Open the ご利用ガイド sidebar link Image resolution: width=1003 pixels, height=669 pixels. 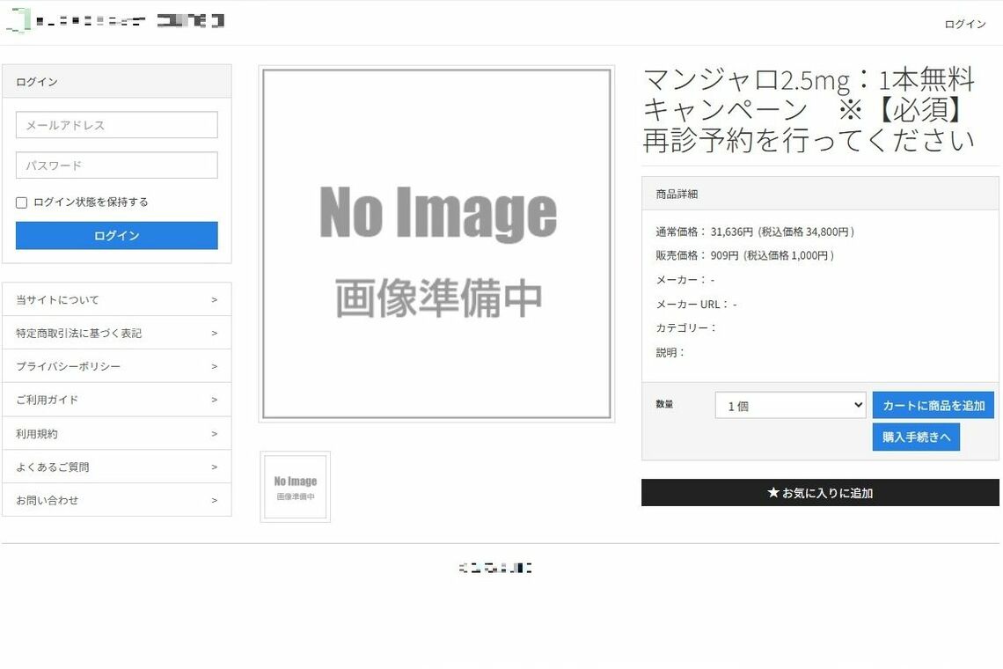point(116,399)
